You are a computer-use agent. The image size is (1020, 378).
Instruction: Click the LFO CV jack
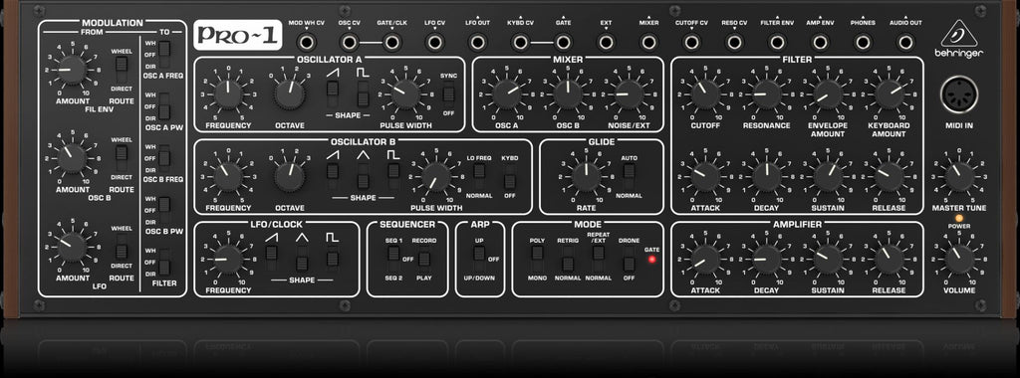434,43
